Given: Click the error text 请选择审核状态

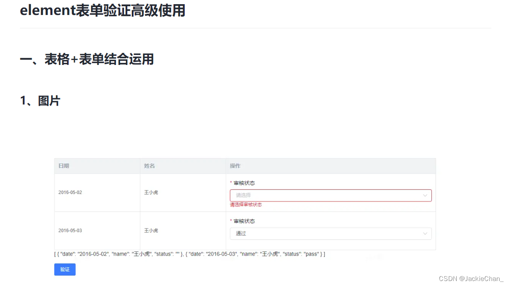Looking at the screenshot, I should [x=245, y=204].
